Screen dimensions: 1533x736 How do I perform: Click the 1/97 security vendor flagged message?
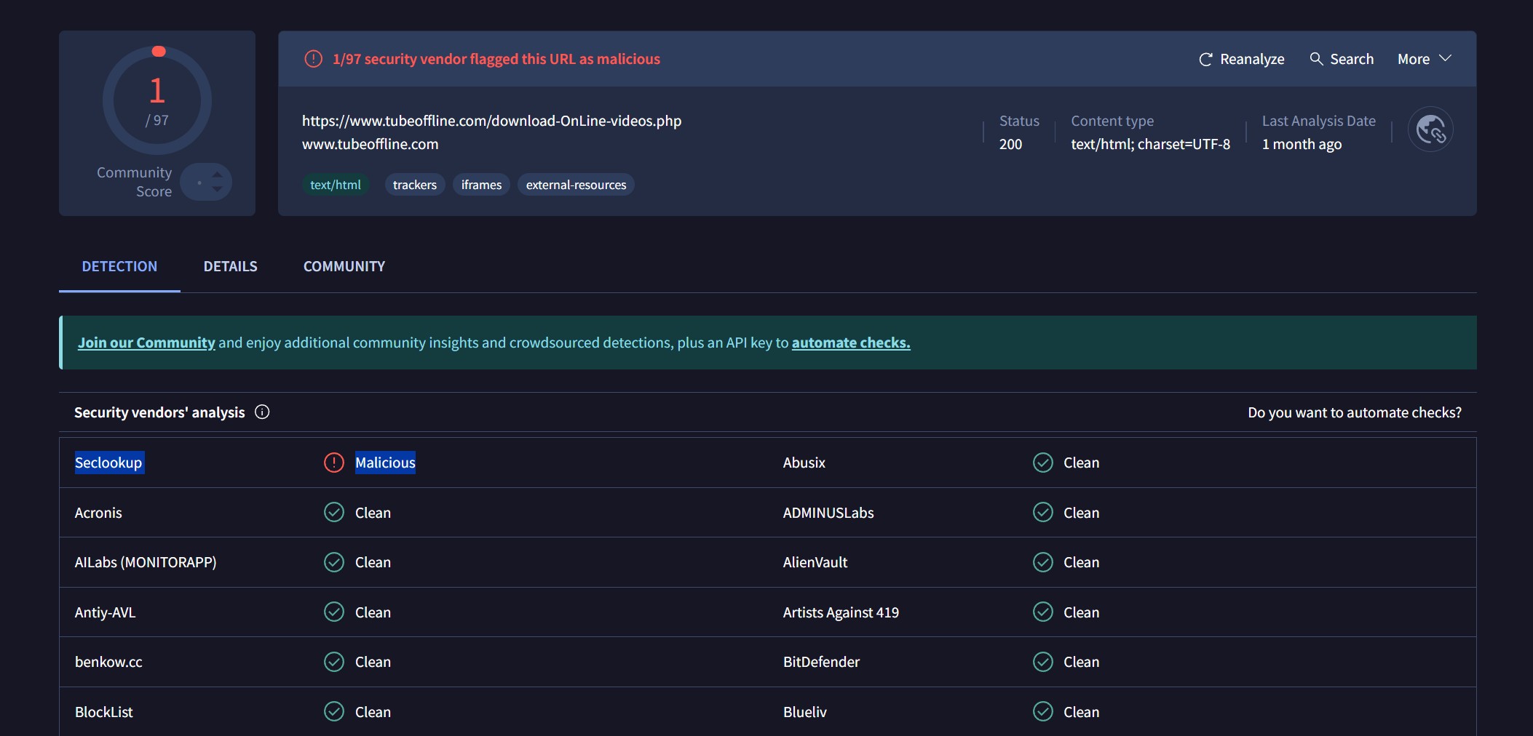[x=496, y=59]
